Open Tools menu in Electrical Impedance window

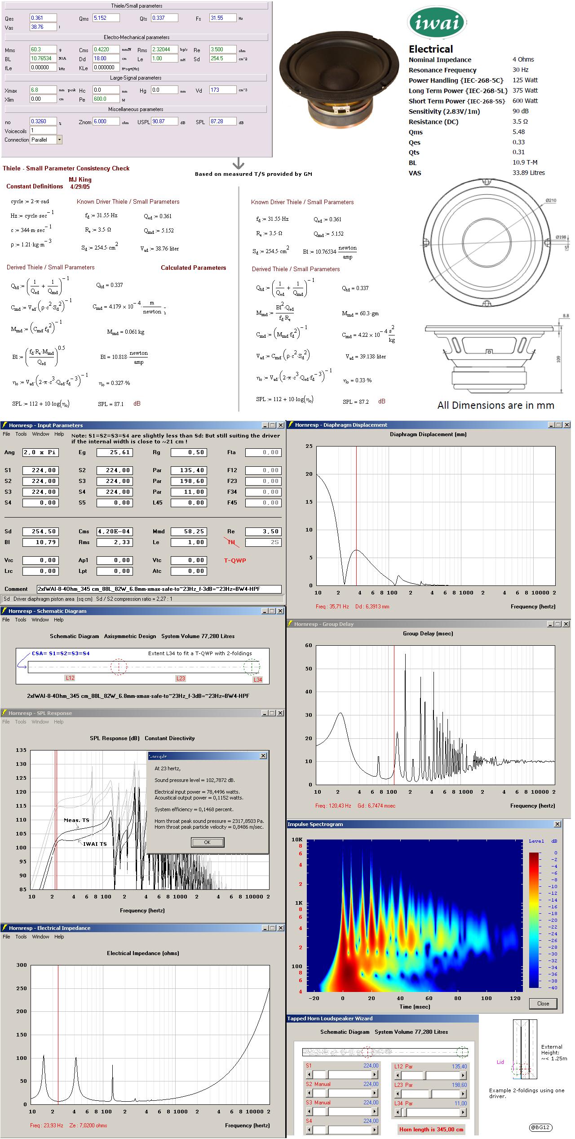pos(21,937)
